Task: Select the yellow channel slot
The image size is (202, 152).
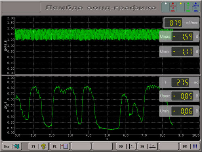Action: 181,7
